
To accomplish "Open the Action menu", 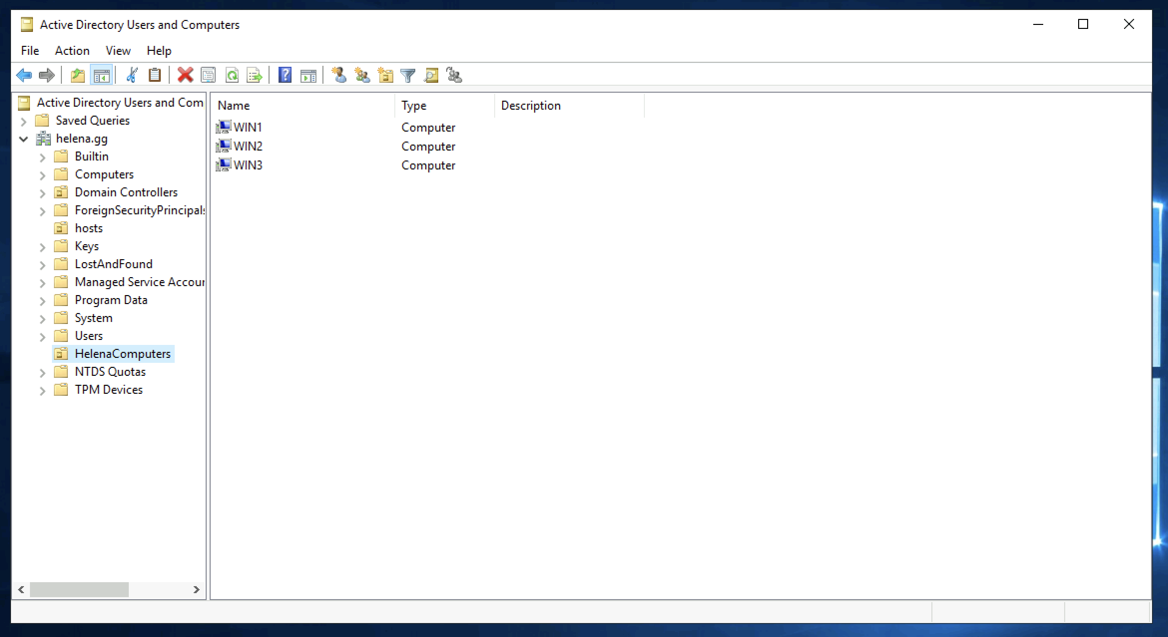I will pyautogui.click(x=72, y=50).
